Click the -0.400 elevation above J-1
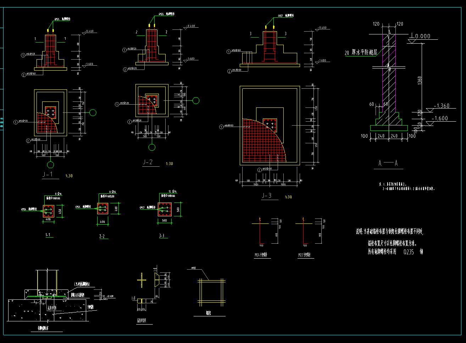466x343 pixels. coord(89,32)
